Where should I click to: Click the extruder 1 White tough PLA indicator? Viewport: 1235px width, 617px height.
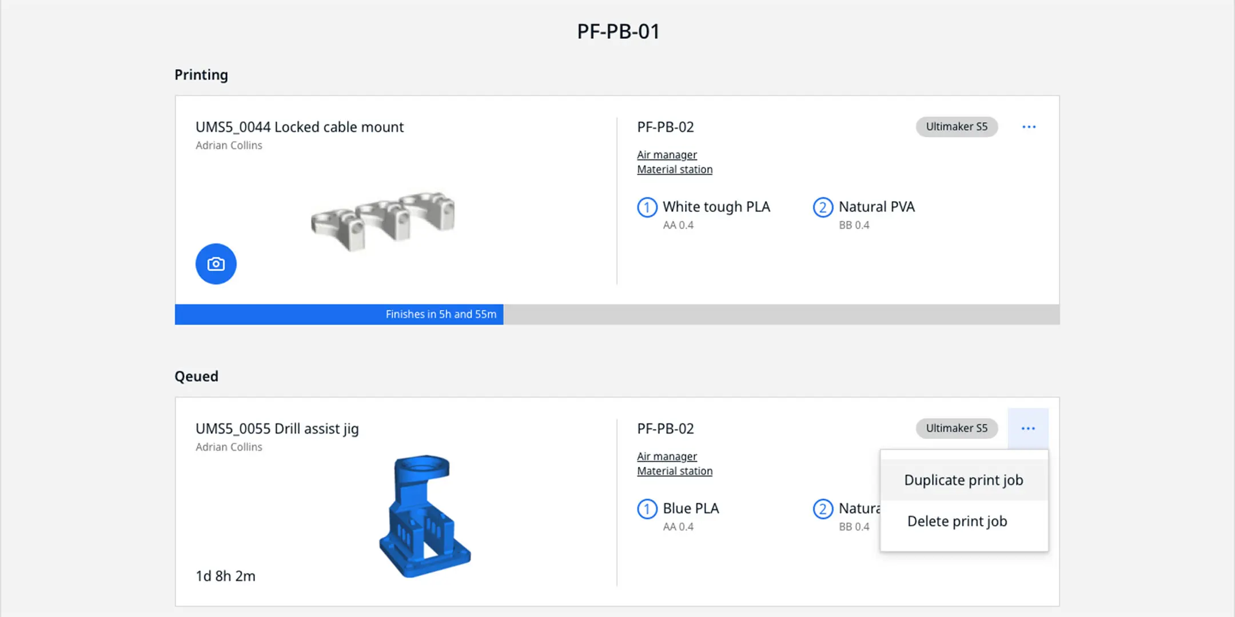pos(647,207)
